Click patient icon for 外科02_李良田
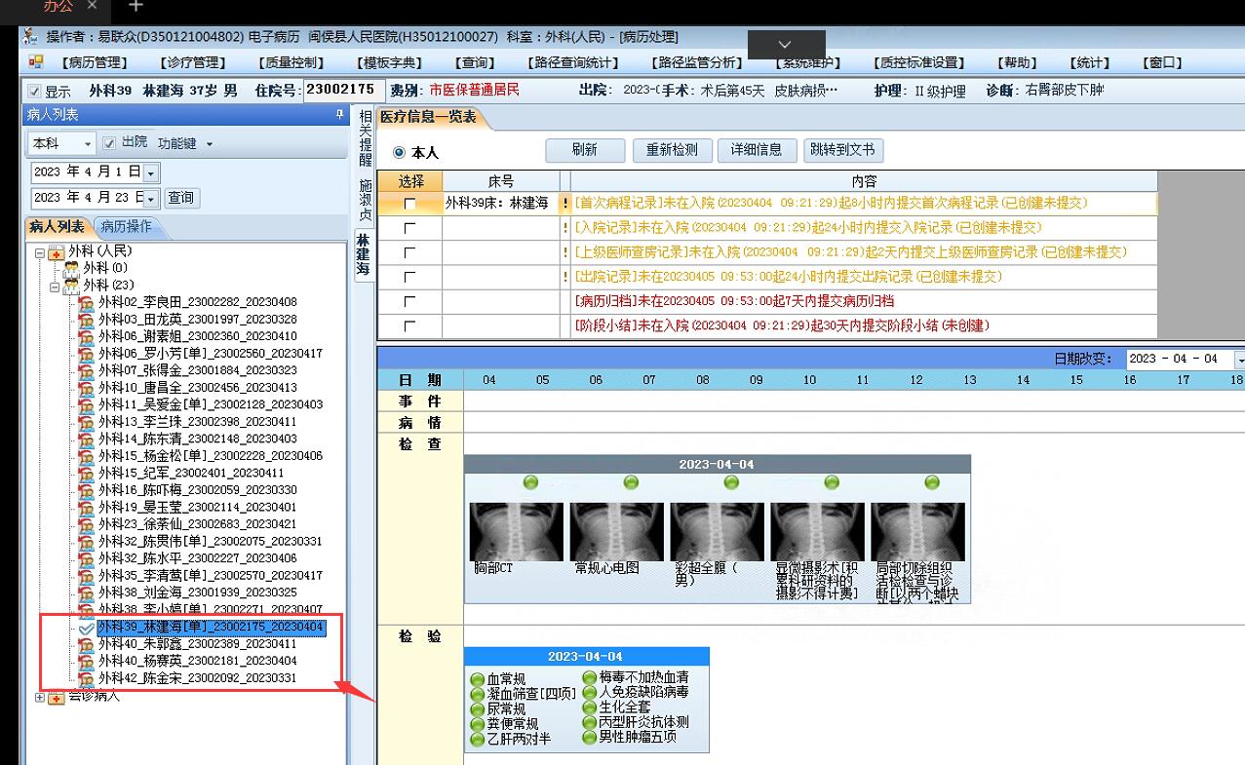The height and width of the screenshot is (765, 1245). 86,302
